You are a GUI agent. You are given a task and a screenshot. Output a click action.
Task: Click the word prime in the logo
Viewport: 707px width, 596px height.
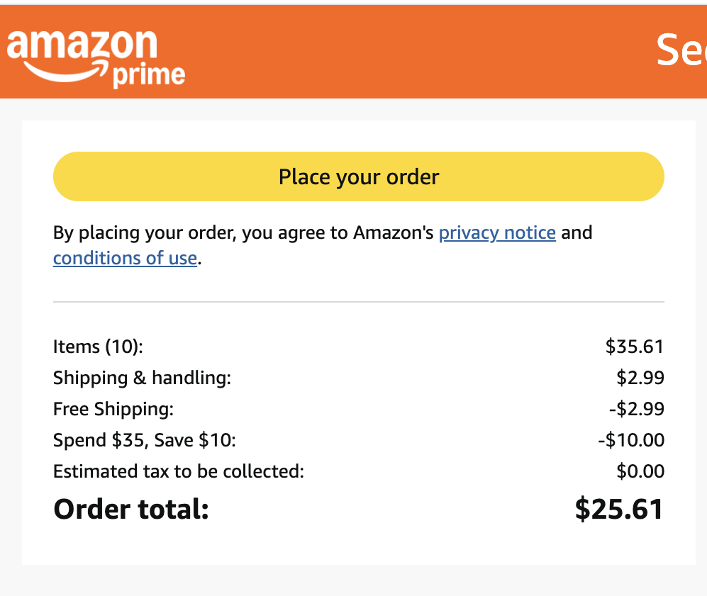149,74
